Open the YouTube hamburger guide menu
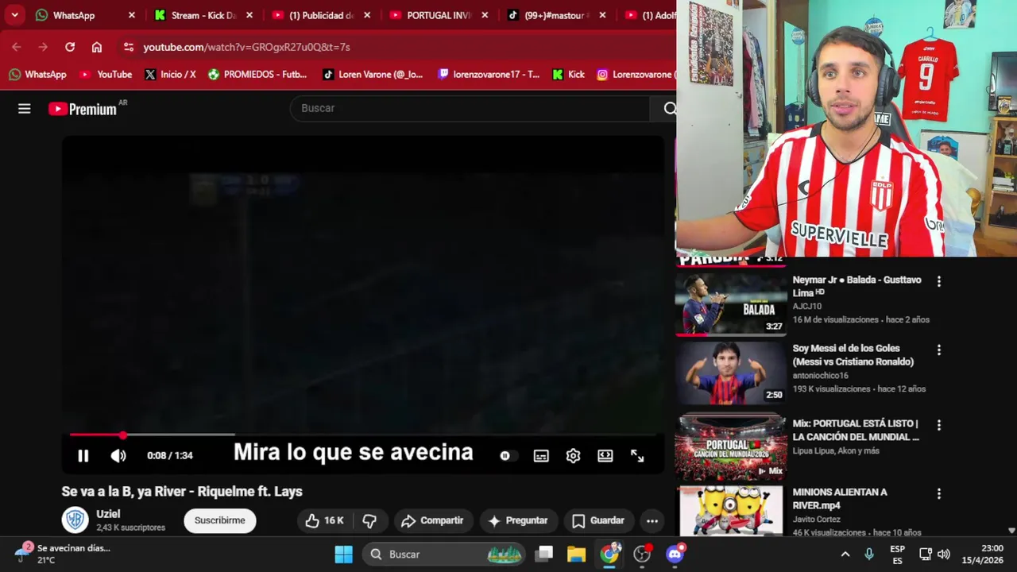This screenshot has width=1017, height=572. tap(25, 109)
